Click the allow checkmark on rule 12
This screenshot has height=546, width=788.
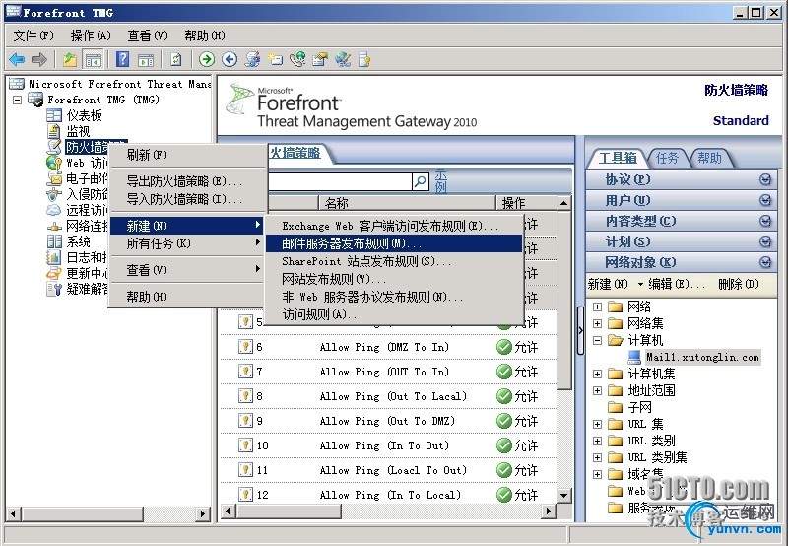point(503,495)
